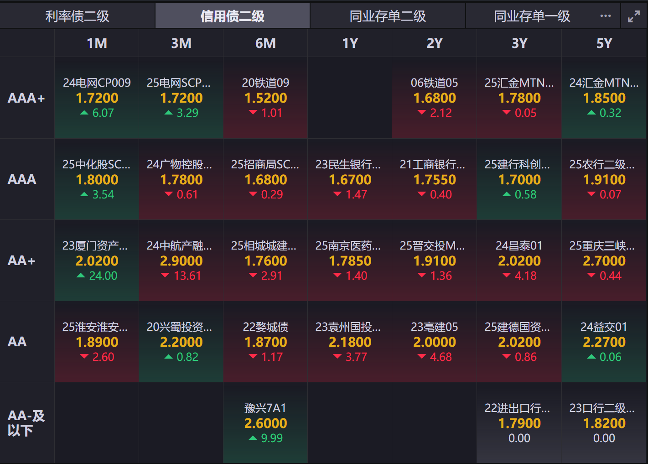
Task: Open bond 24中航产融... cell
Action: pyautogui.click(x=181, y=261)
